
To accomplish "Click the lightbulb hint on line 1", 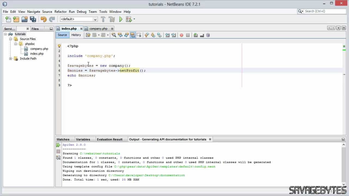I will tap(59, 46).
